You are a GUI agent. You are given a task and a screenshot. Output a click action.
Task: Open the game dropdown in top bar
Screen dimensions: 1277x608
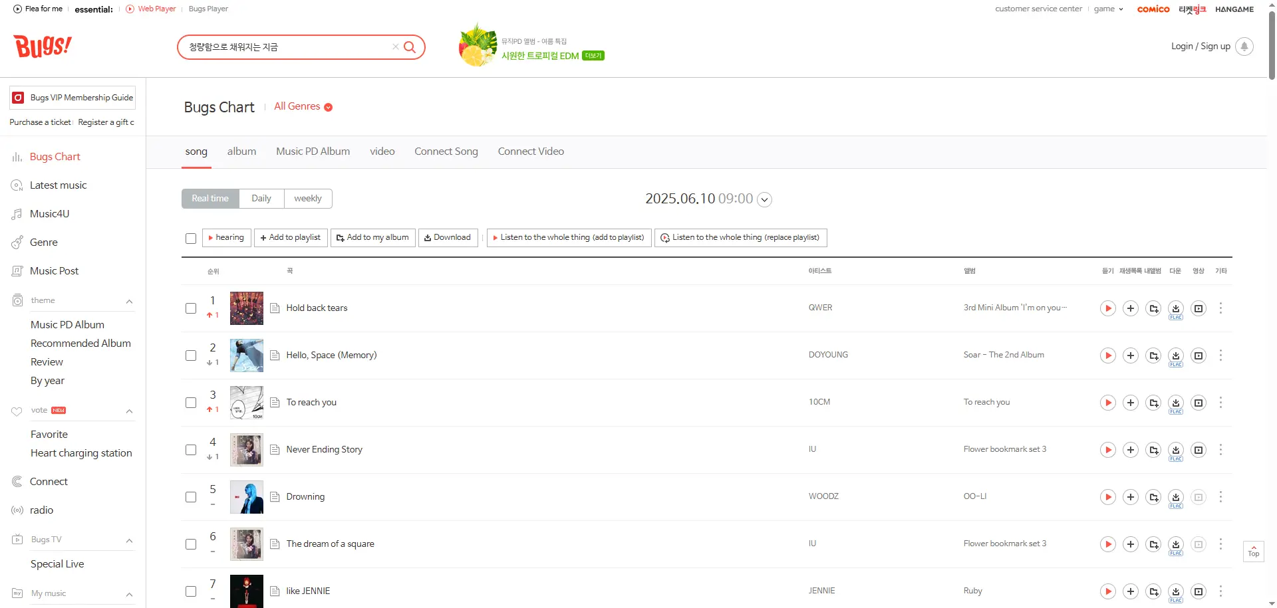pyautogui.click(x=1109, y=9)
